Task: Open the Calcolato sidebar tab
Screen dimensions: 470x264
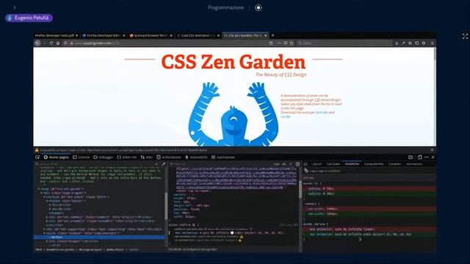Action: [x=333, y=164]
